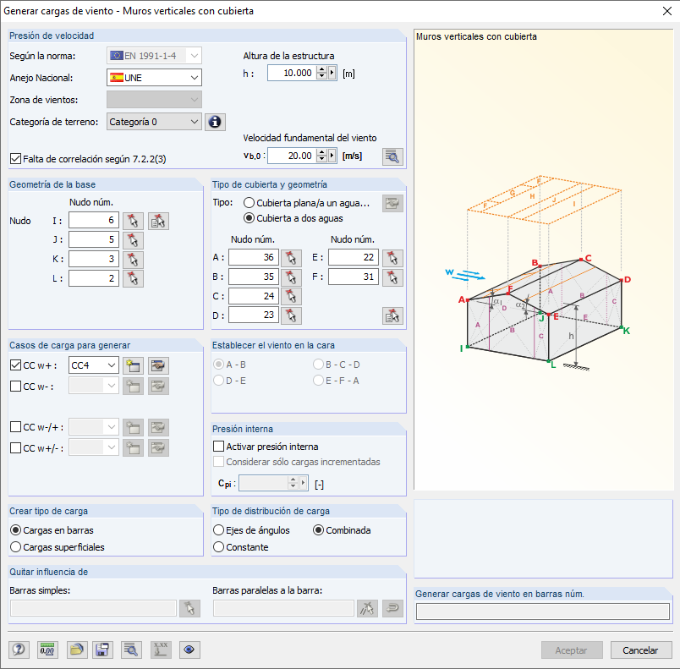Select Ejes de ángulos distribution
The image size is (680, 669).
tap(218, 530)
